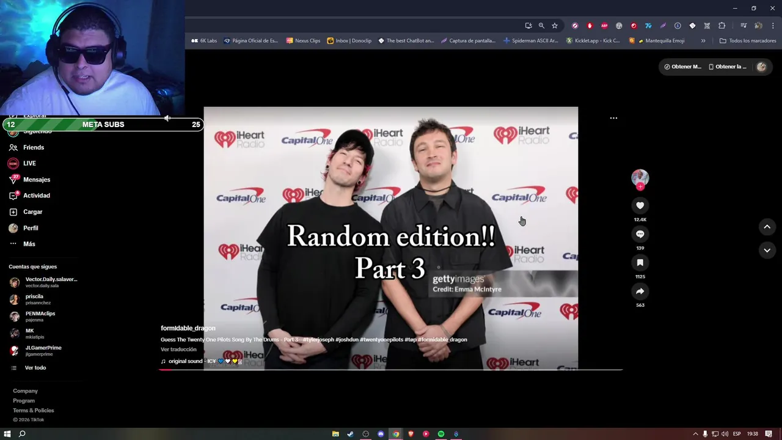Viewport: 782px width, 440px height.
Task: Click the install app icon in address bar
Action: coord(528,26)
